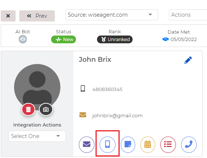Open Integration Actions Select One dropdown
Screen dimensions: 207x158
[x=37, y=136]
